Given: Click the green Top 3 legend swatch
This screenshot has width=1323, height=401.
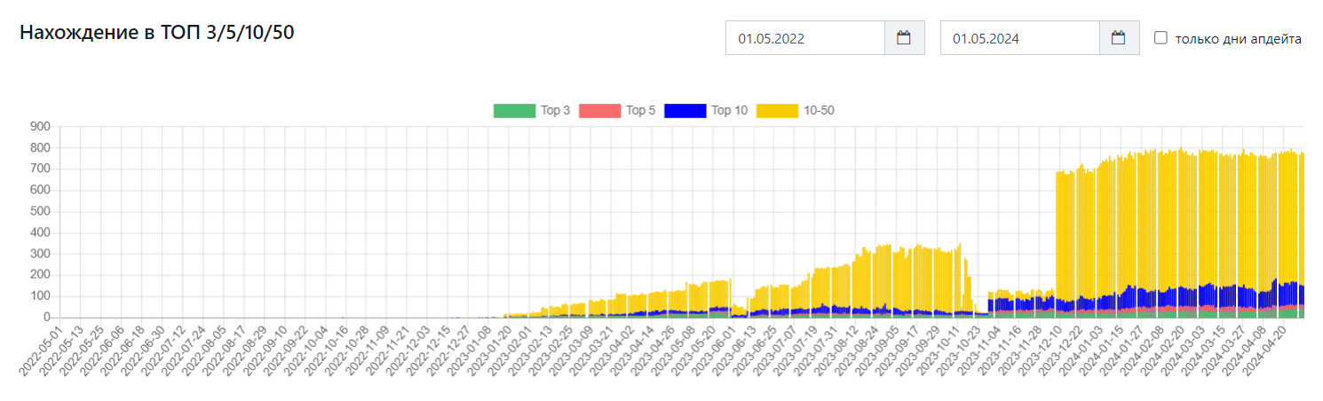Looking at the screenshot, I should coord(513,111).
